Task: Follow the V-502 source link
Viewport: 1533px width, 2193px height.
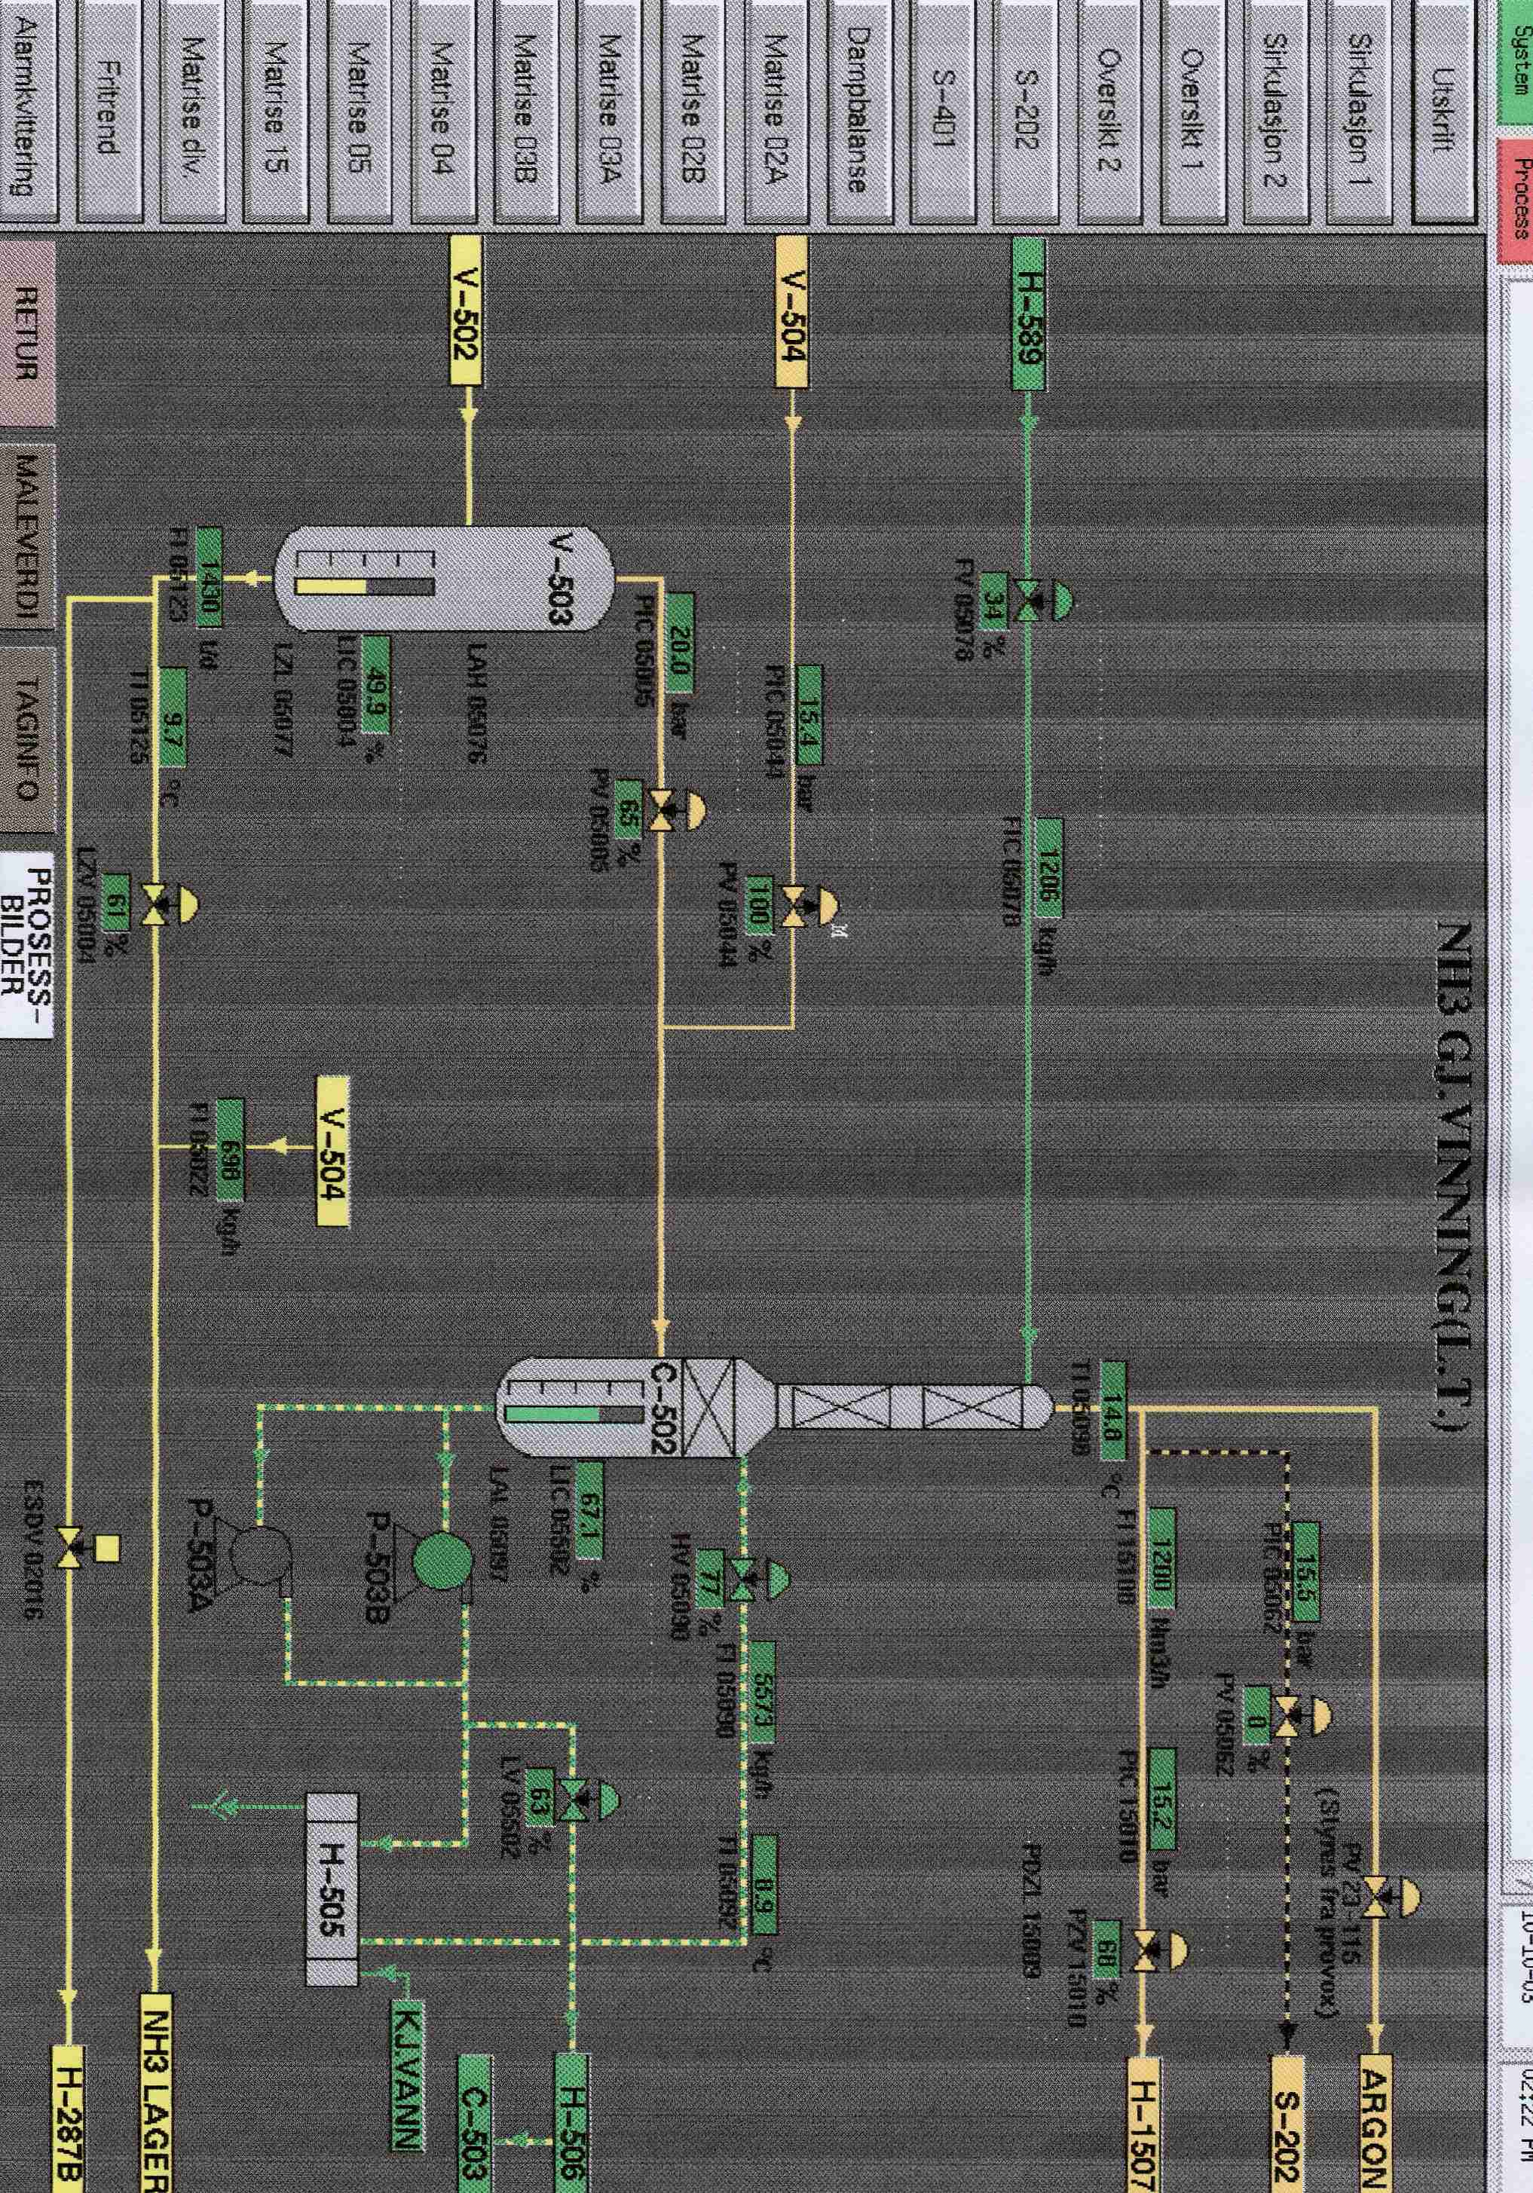Action: [464, 310]
